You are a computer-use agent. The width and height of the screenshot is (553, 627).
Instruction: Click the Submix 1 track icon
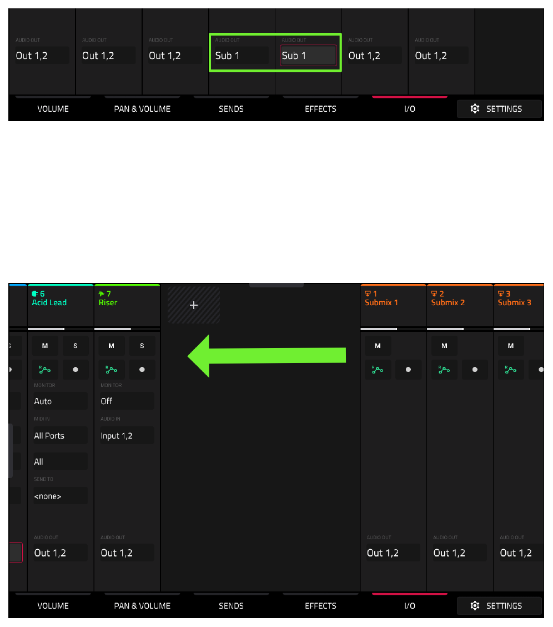(x=368, y=293)
